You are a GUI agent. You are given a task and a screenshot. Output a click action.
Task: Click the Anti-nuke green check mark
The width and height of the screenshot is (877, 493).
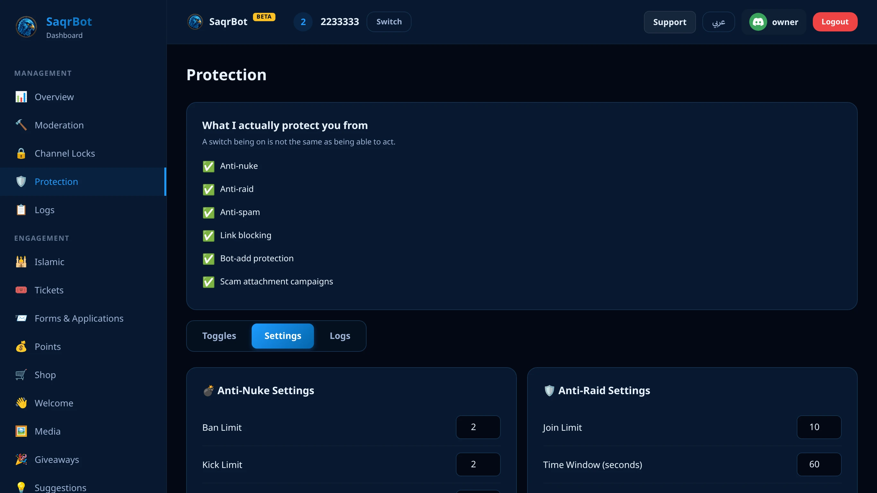pos(209,167)
